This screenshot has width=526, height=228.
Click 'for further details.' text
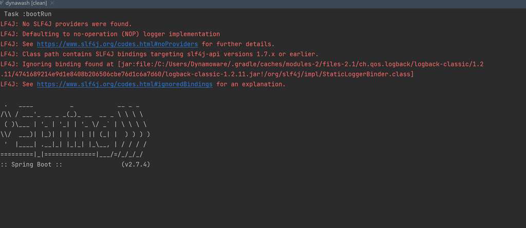(238, 44)
